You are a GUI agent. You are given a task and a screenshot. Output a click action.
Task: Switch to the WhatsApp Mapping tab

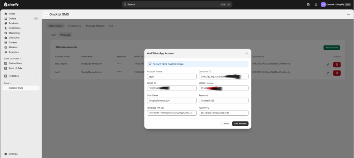pyautogui.click(x=95, y=26)
